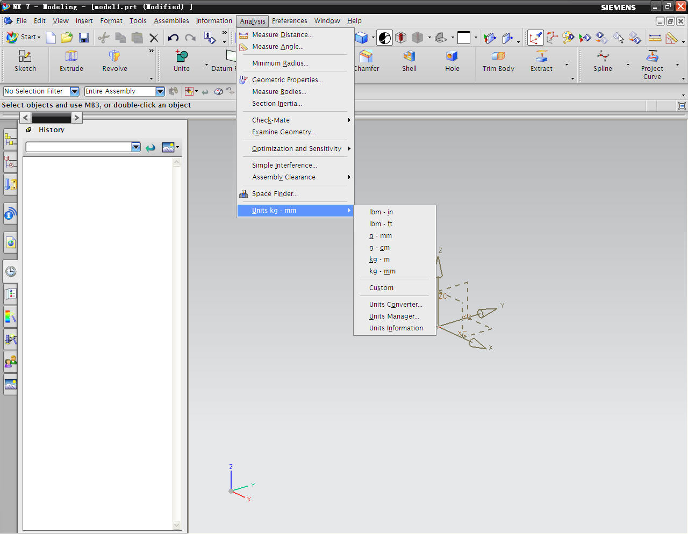
Task: Open Units Converter dialog
Action: pos(395,305)
